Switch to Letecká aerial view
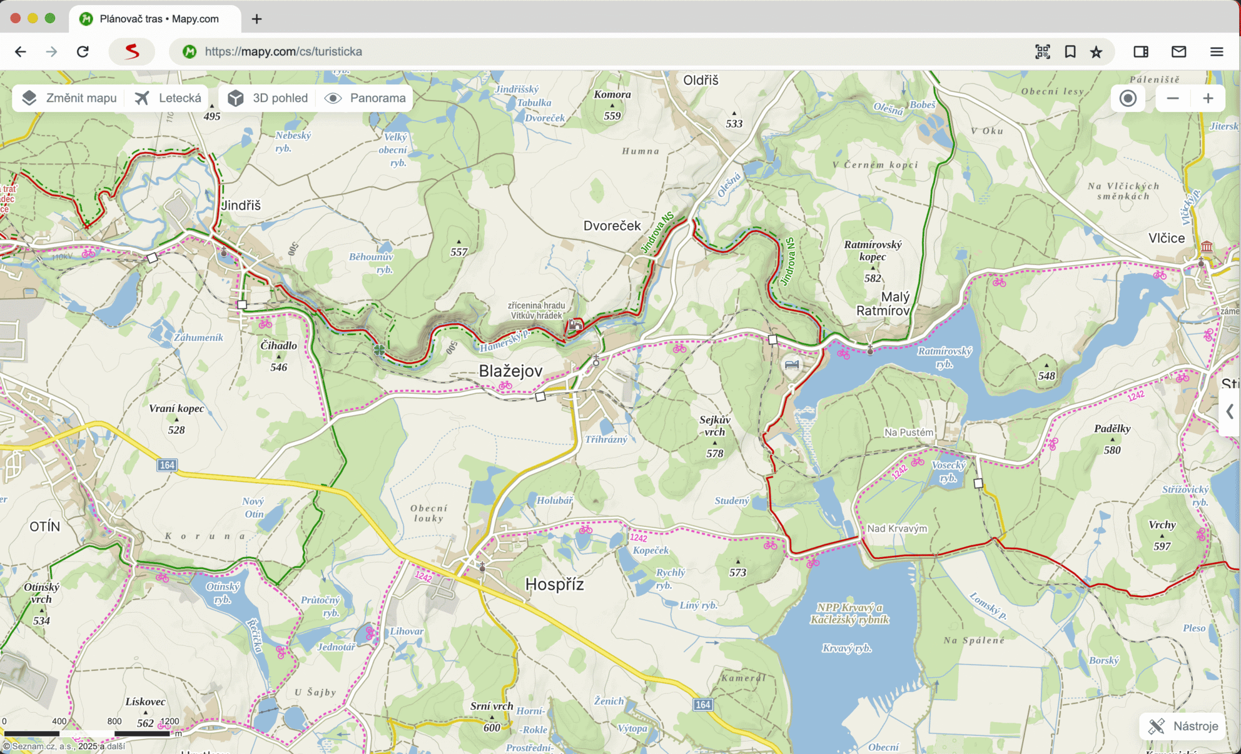 (x=168, y=98)
